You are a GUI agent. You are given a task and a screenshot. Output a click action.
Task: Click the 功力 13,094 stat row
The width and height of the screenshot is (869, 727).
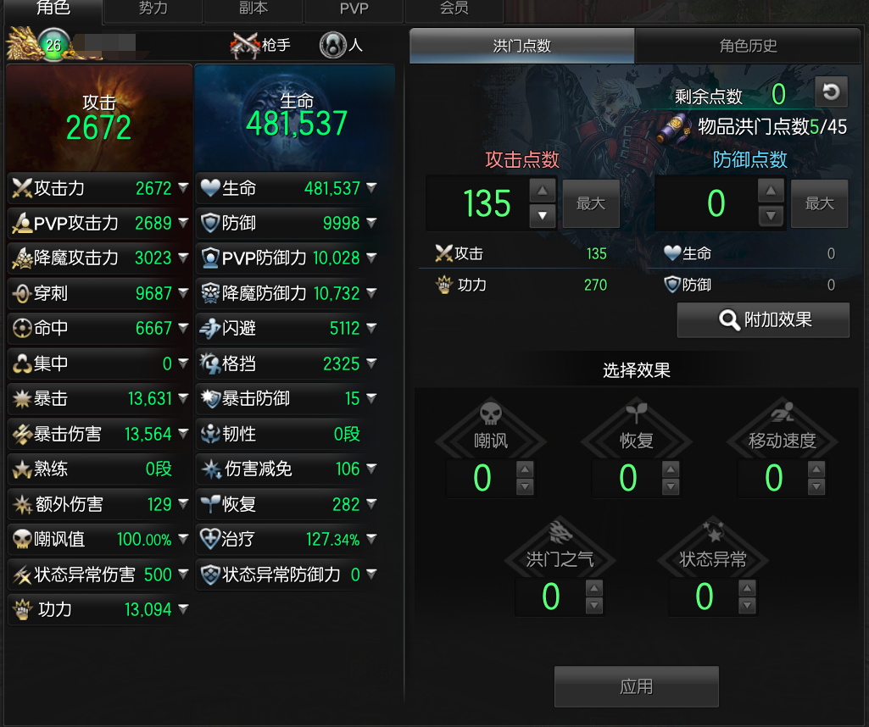[98, 609]
